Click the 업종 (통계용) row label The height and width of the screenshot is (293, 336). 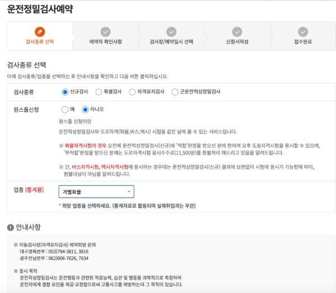29,190
